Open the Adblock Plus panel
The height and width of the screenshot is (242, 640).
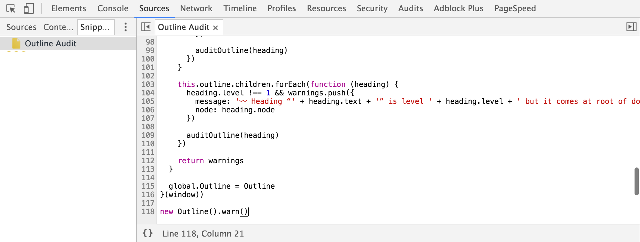pyautogui.click(x=459, y=8)
